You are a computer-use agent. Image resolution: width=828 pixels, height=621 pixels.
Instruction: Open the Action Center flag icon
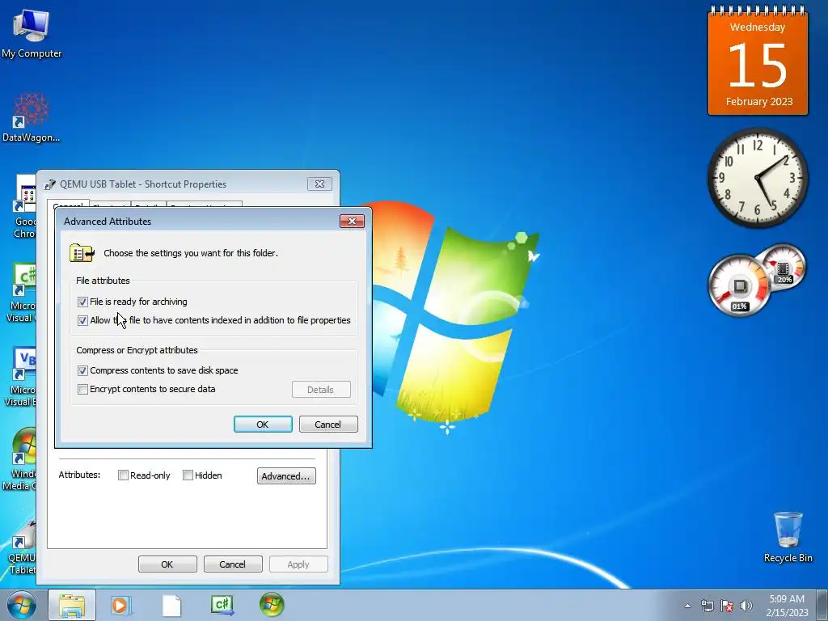click(727, 606)
